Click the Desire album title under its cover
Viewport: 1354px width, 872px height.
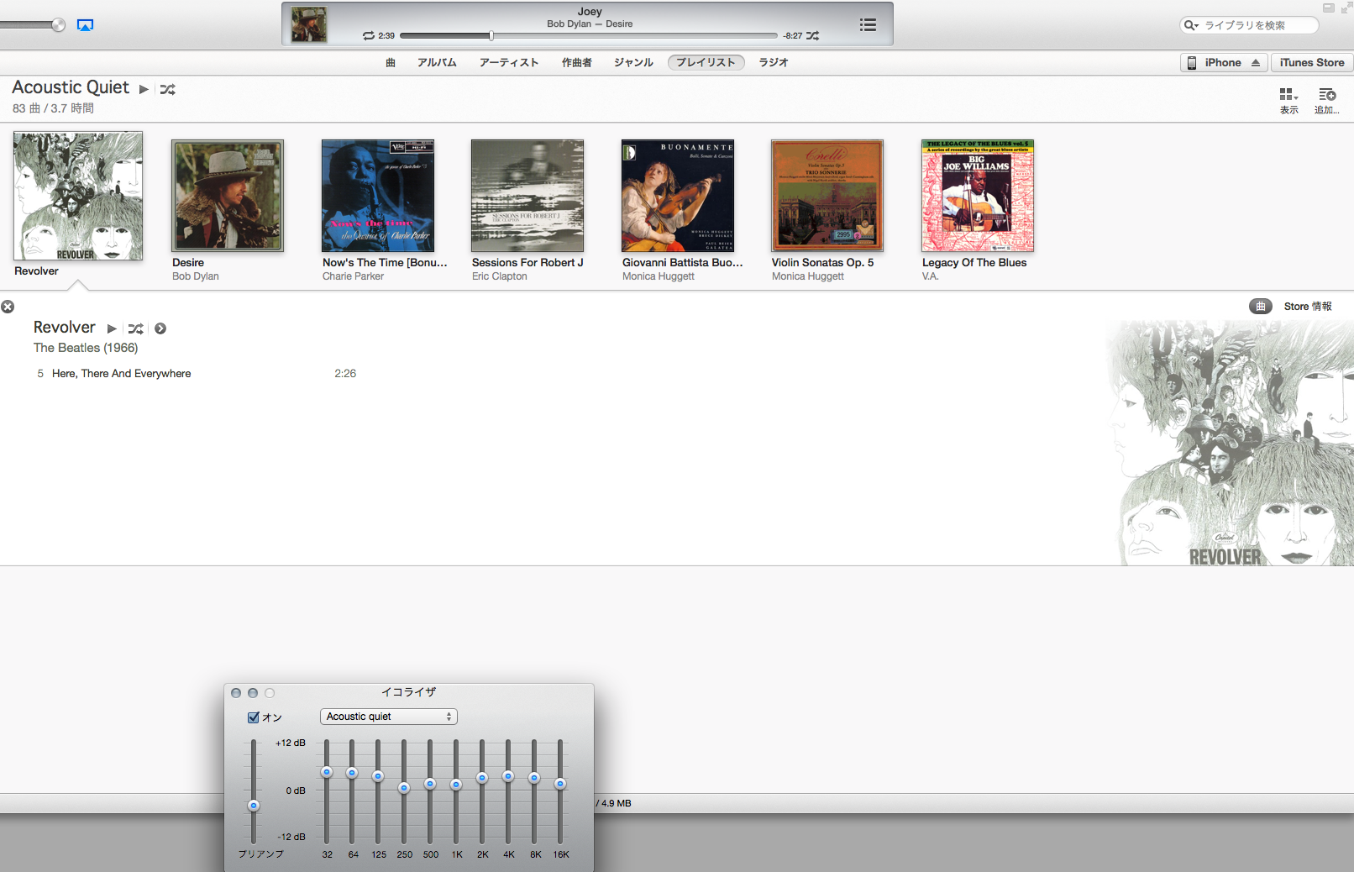click(188, 263)
